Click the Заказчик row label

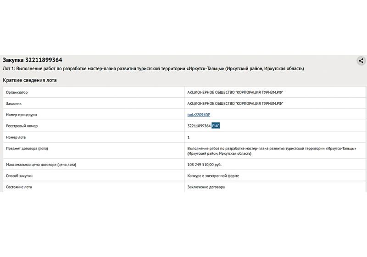click(14, 104)
